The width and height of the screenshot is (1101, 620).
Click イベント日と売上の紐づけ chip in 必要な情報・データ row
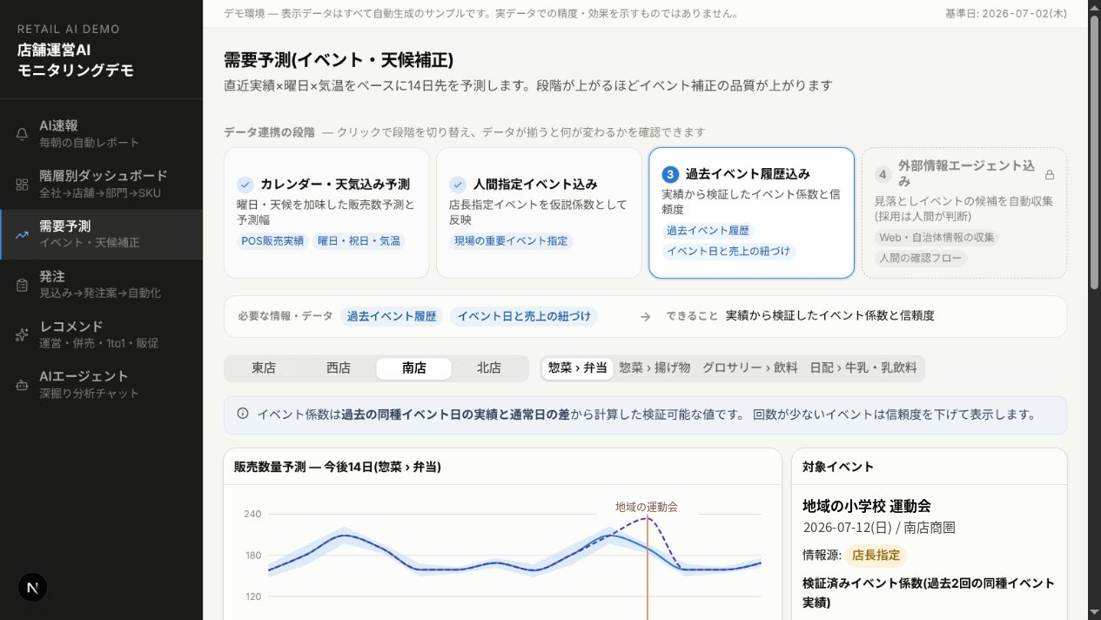coord(524,317)
